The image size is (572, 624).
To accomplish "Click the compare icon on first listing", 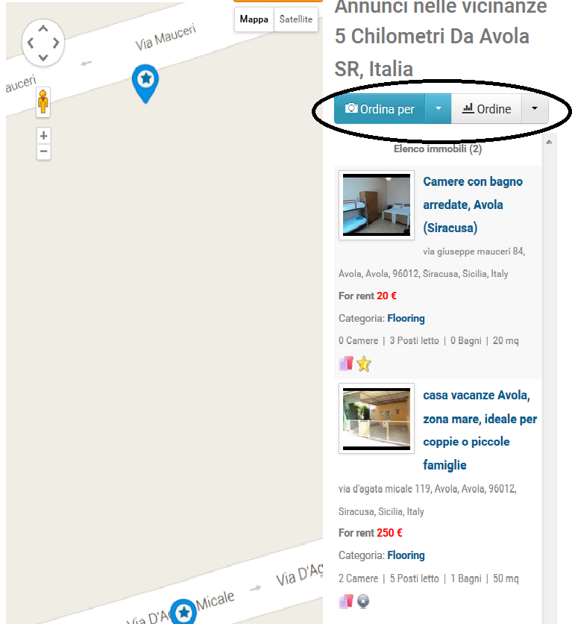I will (x=346, y=364).
